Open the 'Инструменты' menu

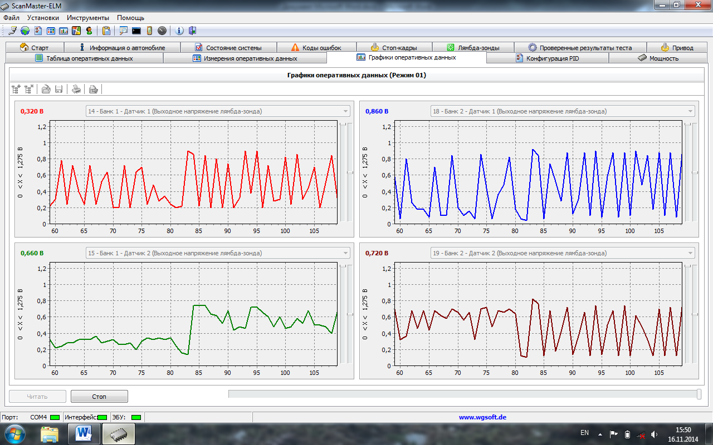tap(88, 18)
